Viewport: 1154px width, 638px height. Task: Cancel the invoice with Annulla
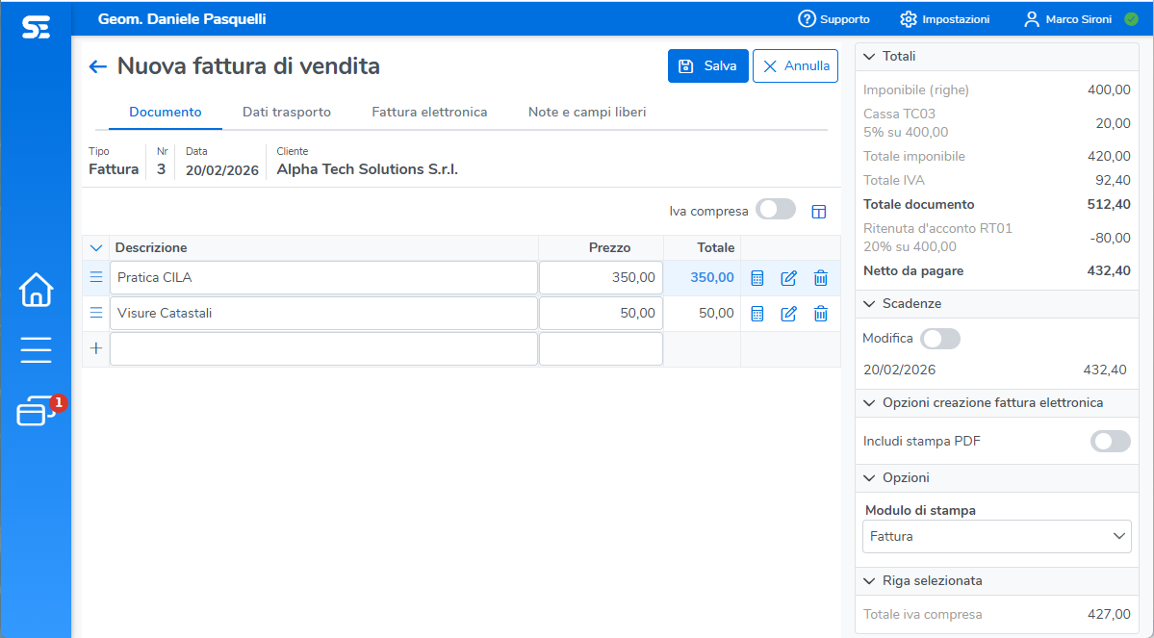point(796,66)
